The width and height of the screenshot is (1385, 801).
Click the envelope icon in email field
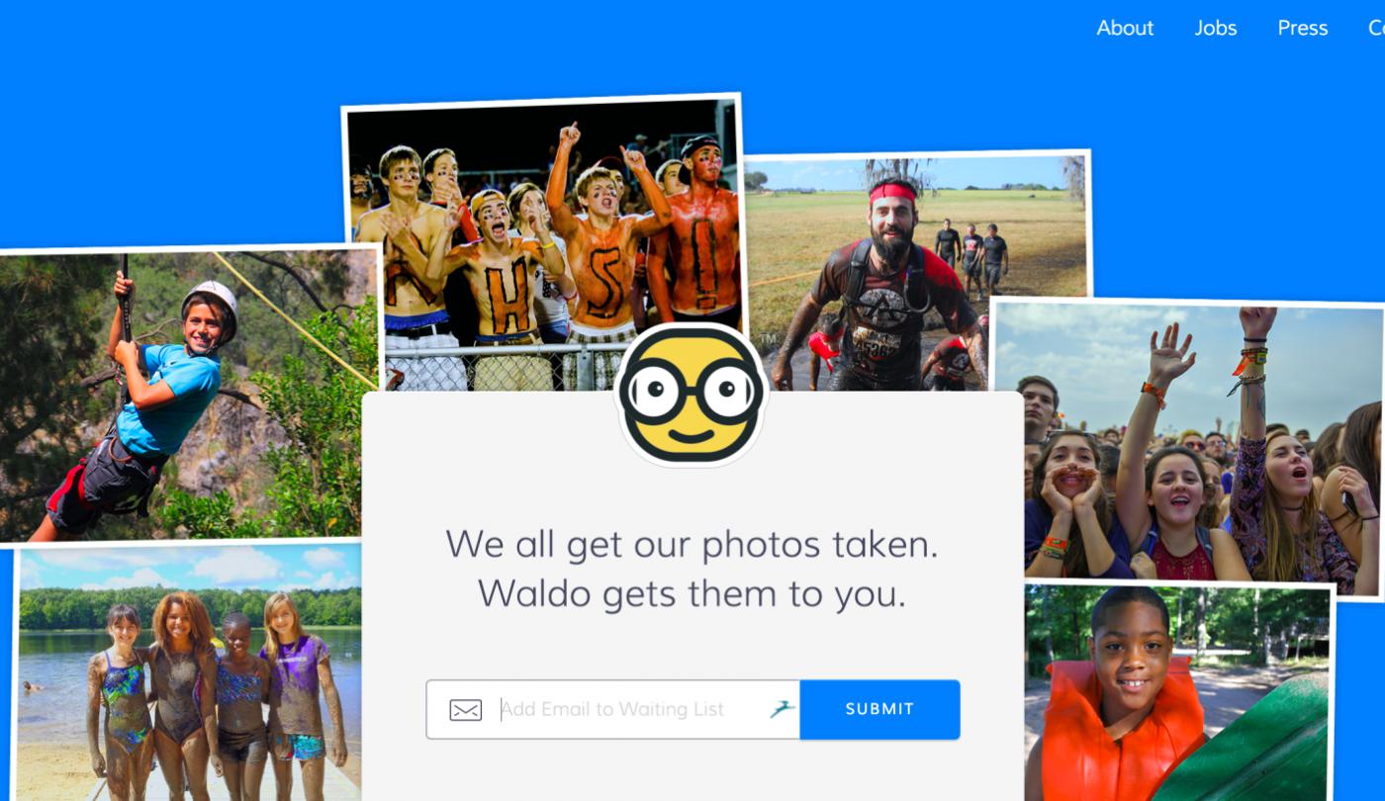tap(465, 709)
